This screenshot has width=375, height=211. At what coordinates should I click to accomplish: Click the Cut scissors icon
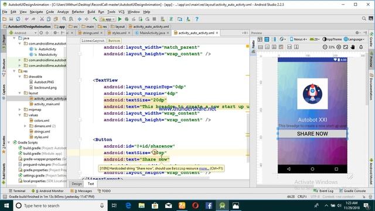[x=42, y=19]
